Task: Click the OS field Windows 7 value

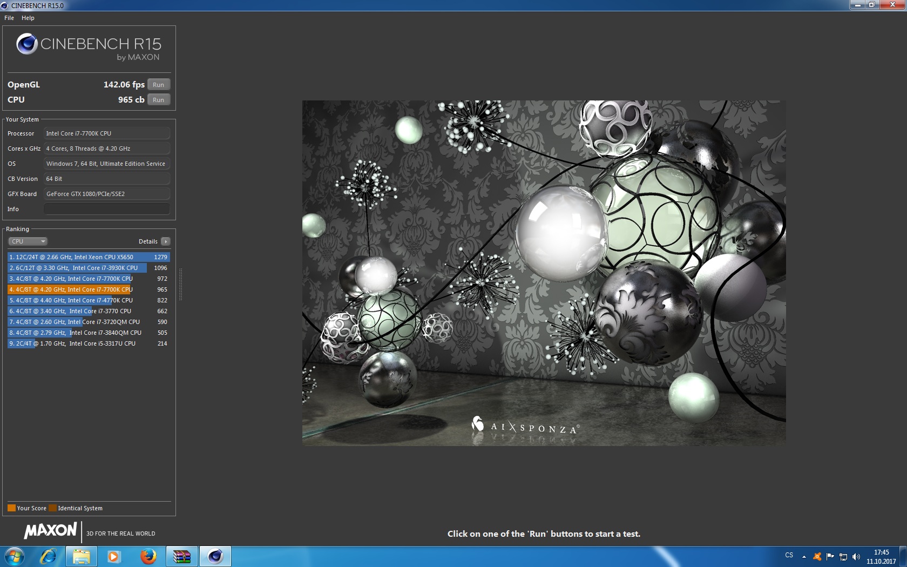Action: (x=107, y=164)
